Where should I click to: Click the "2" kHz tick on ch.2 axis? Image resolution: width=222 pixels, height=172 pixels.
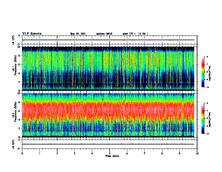(x=20, y=128)
